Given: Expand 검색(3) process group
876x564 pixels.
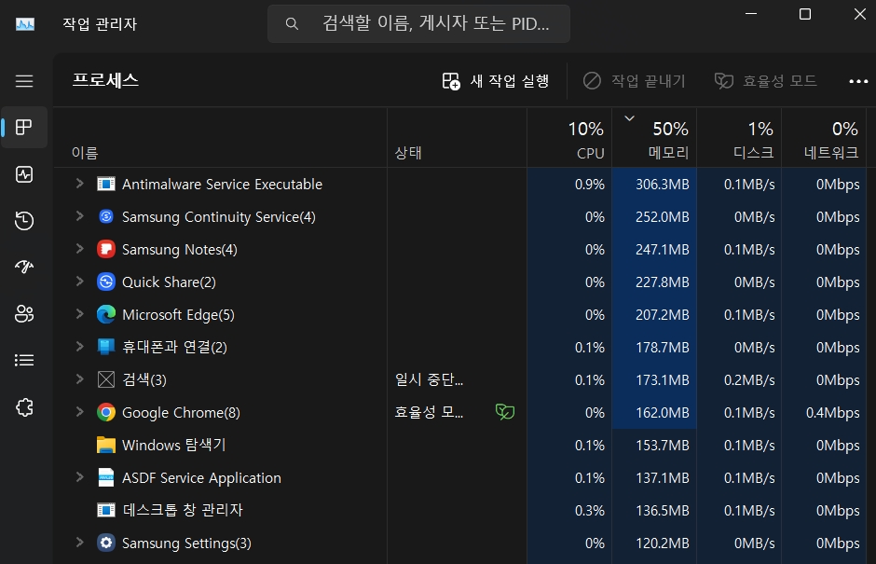Looking at the screenshot, I should click(79, 379).
